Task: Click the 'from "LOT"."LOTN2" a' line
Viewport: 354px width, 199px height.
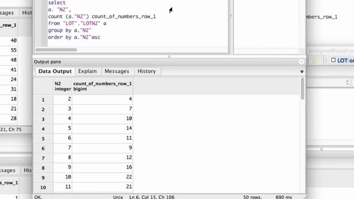Action: coord(77,23)
